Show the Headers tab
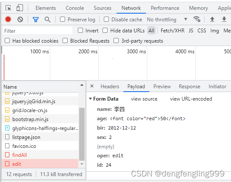 pos(110,87)
